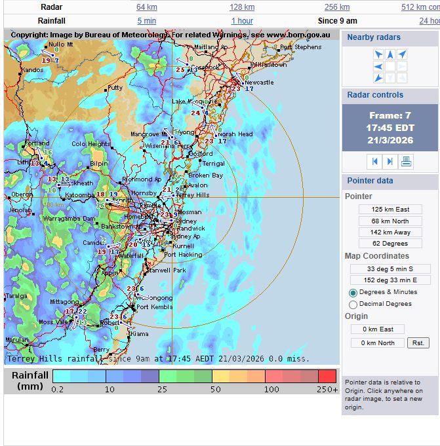
Task: Go to the nearby radar to the northeast
Action: click(402, 54)
